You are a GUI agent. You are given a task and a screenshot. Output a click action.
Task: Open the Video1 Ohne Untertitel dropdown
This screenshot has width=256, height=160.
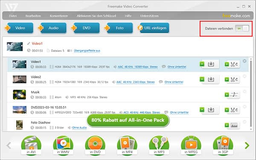(x=177, y=67)
